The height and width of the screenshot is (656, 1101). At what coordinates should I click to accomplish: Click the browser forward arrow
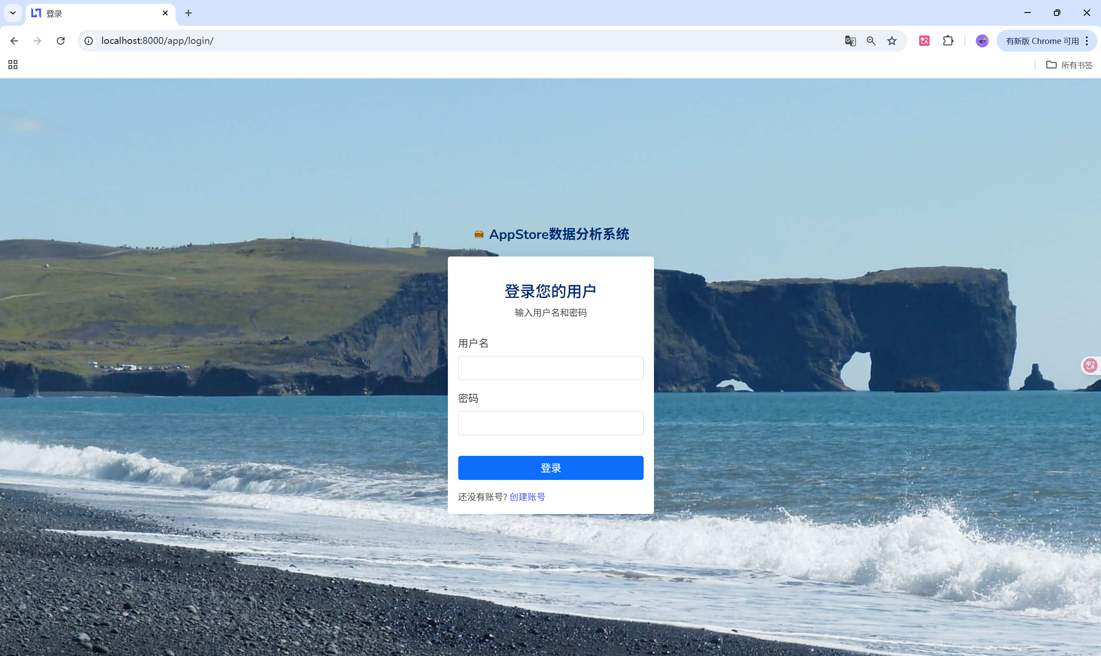[x=37, y=40]
